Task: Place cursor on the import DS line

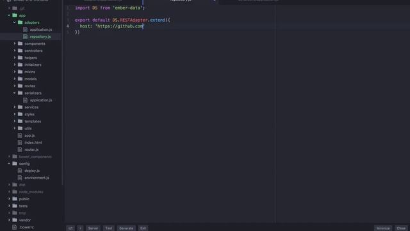Action: click(x=110, y=8)
